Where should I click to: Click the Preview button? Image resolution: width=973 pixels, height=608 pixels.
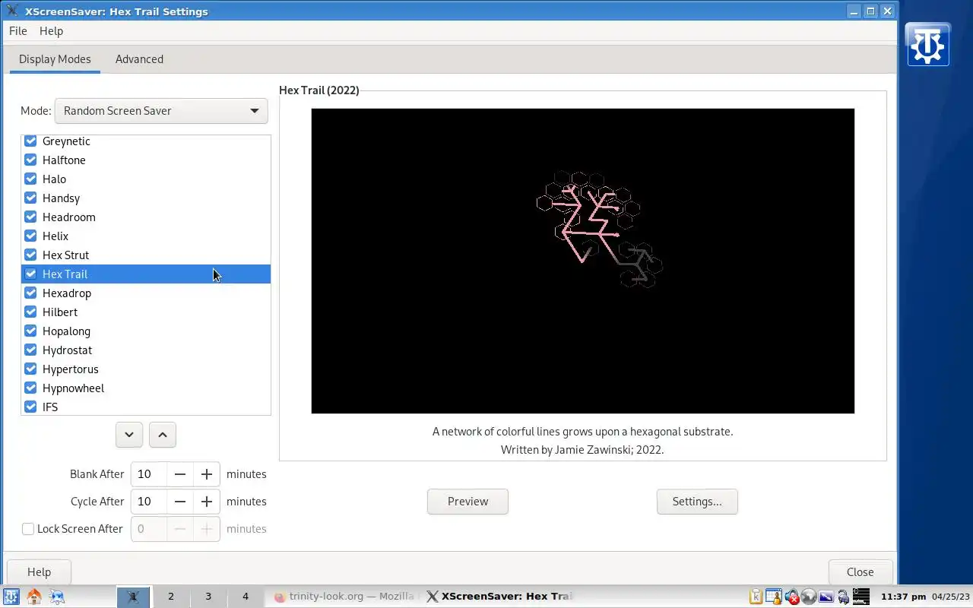click(467, 502)
